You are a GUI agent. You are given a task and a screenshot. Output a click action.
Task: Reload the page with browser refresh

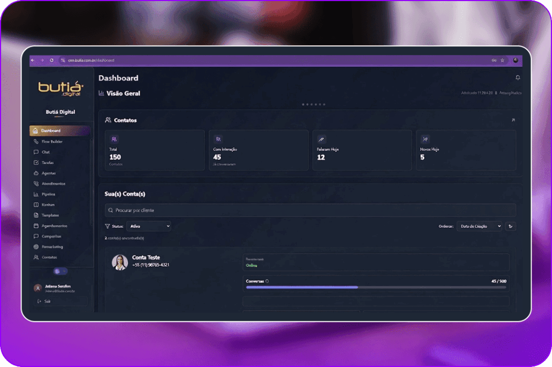pos(51,60)
